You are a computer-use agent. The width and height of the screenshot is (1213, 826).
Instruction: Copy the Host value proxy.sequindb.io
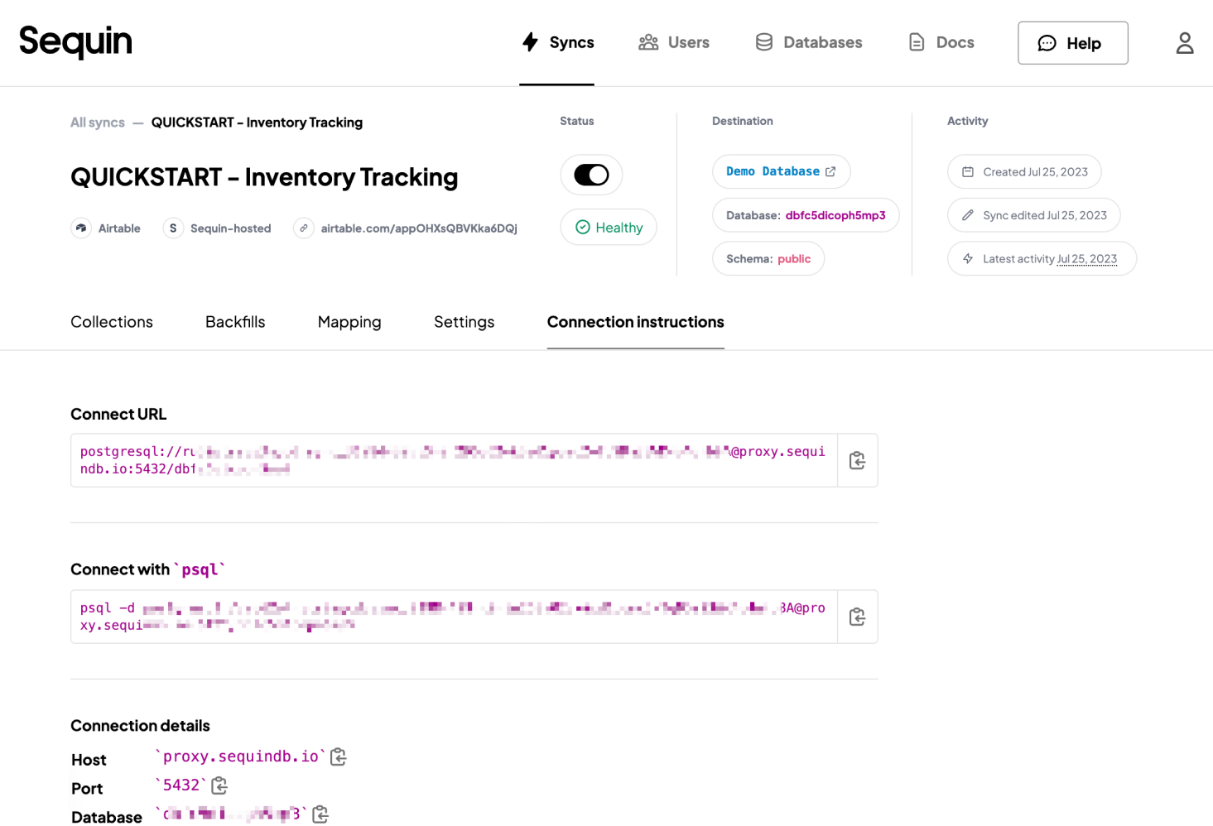coord(338,756)
